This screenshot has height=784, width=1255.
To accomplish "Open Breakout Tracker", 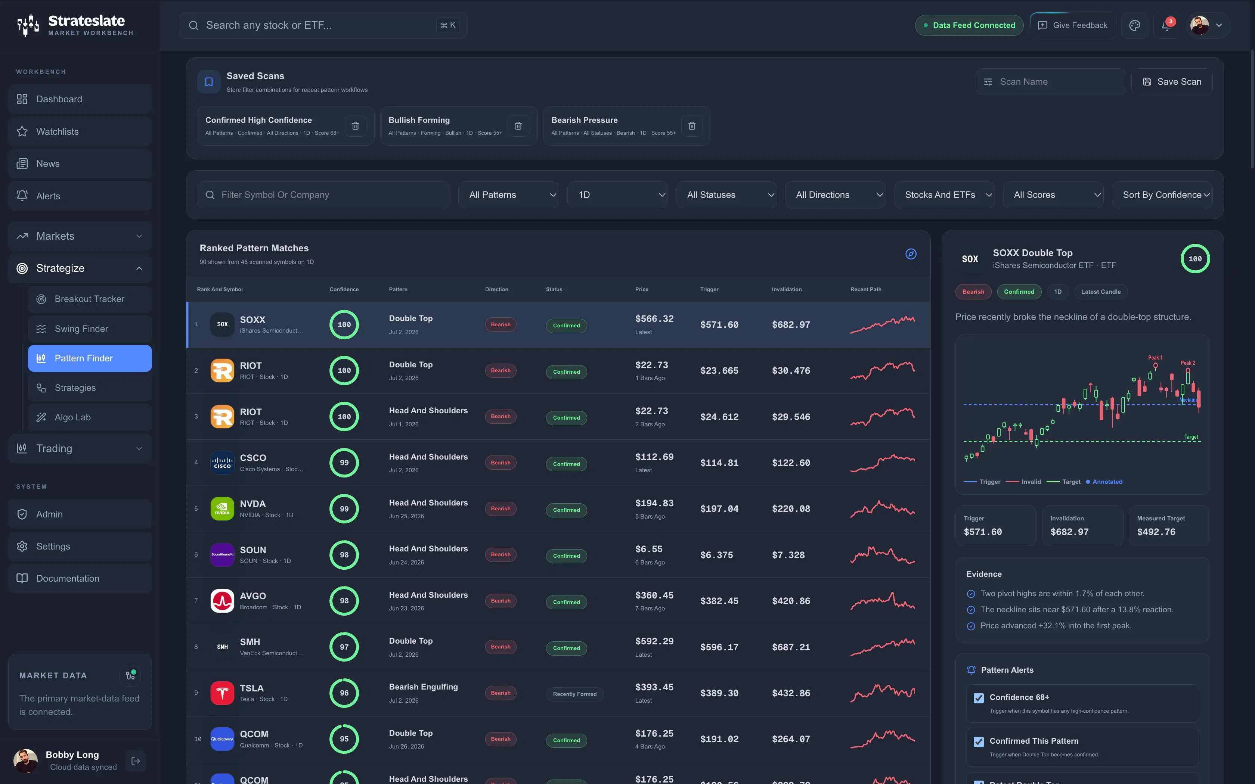I will (x=90, y=299).
